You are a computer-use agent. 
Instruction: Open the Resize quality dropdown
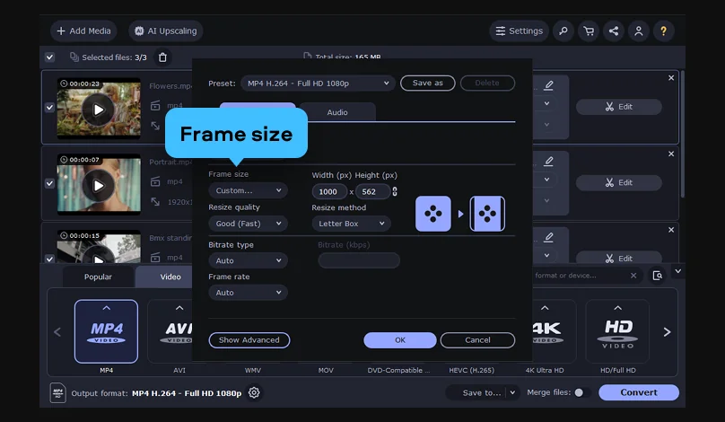pos(248,224)
